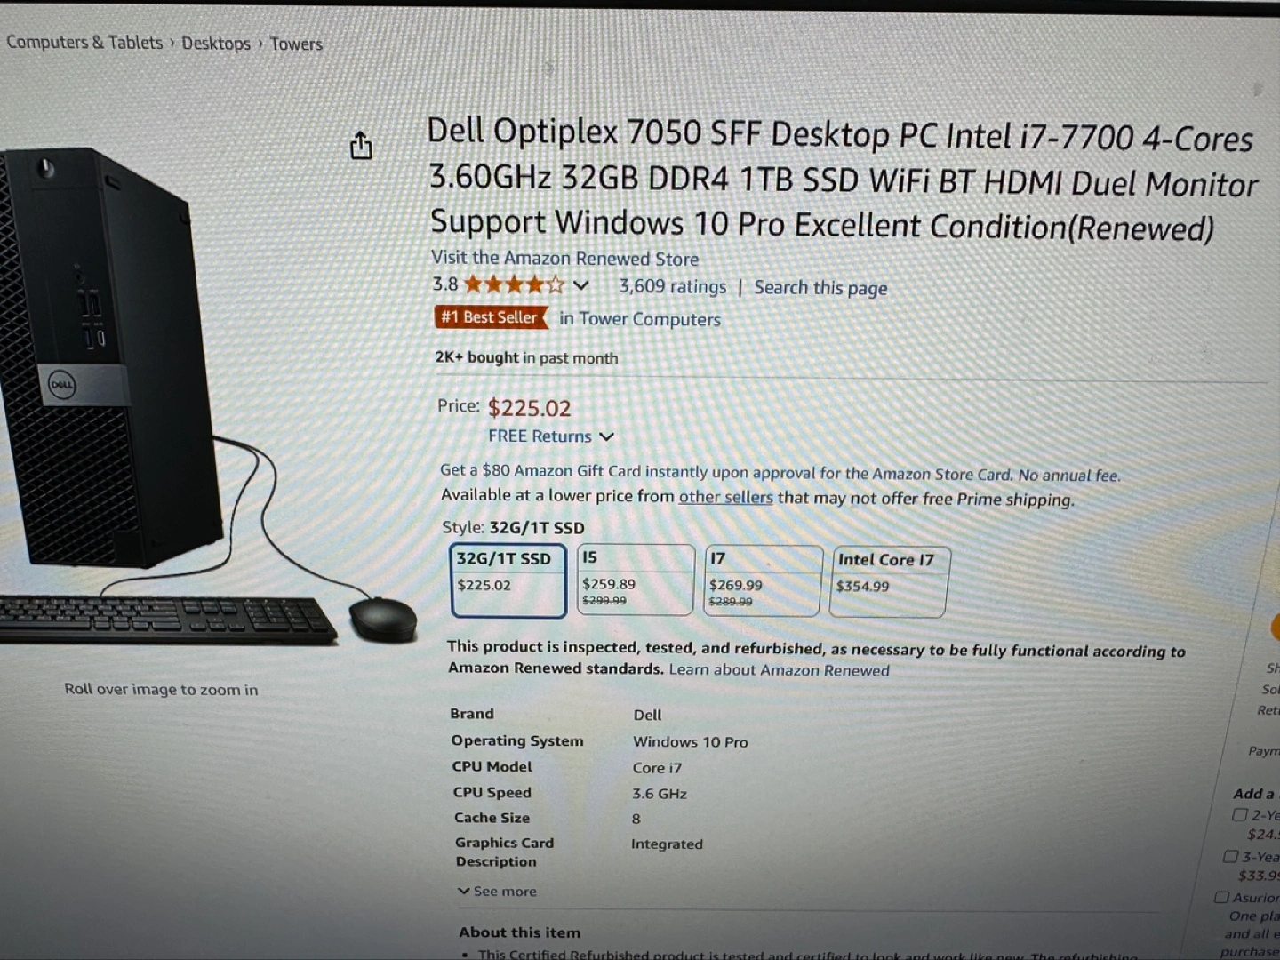
Task: Open the other sellers link
Action: pos(725,497)
